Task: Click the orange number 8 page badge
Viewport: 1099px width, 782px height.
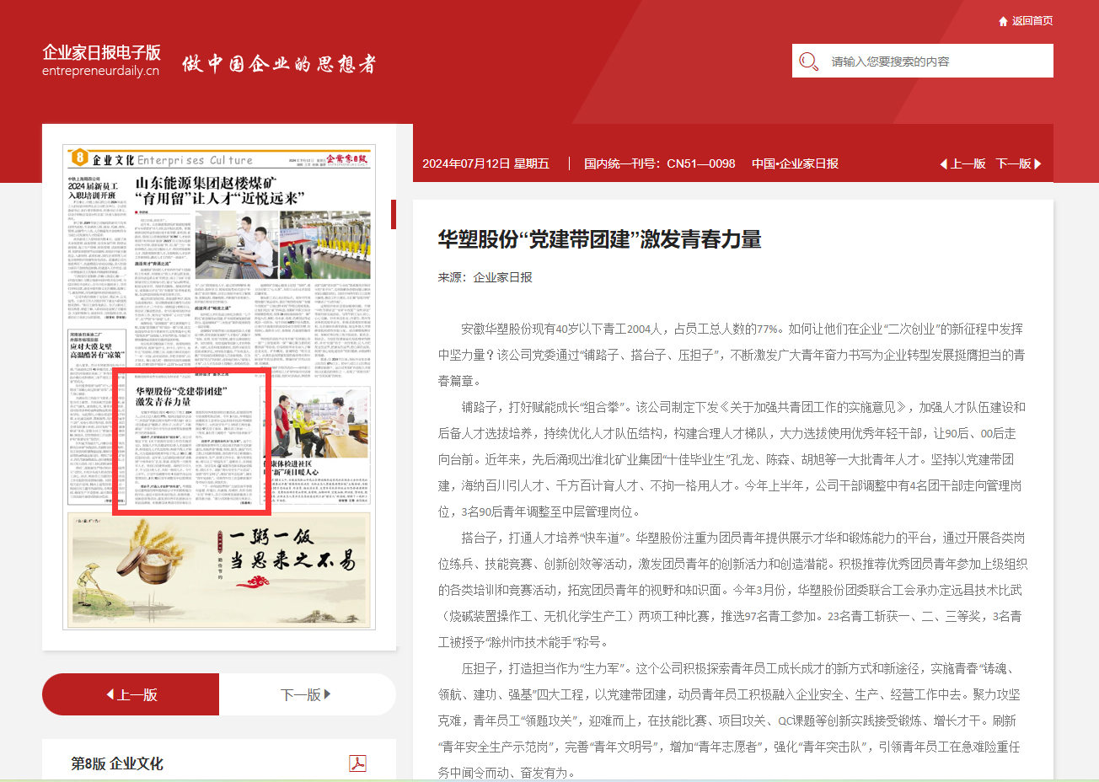Action: point(79,158)
